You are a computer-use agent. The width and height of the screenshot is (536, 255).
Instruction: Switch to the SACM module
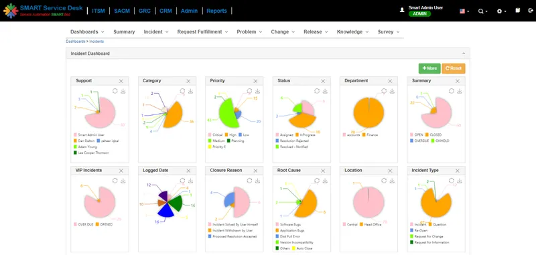pyautogui.click(x=122, y=11)
